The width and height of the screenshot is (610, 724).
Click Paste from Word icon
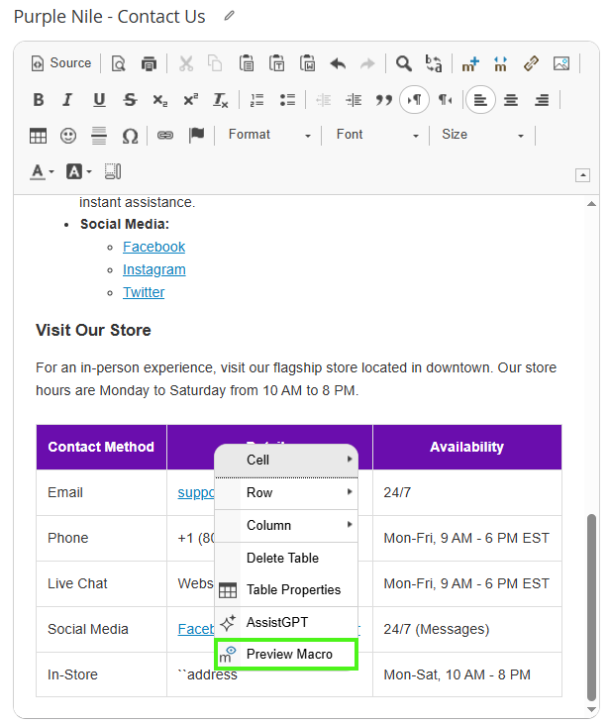[307, 63]
